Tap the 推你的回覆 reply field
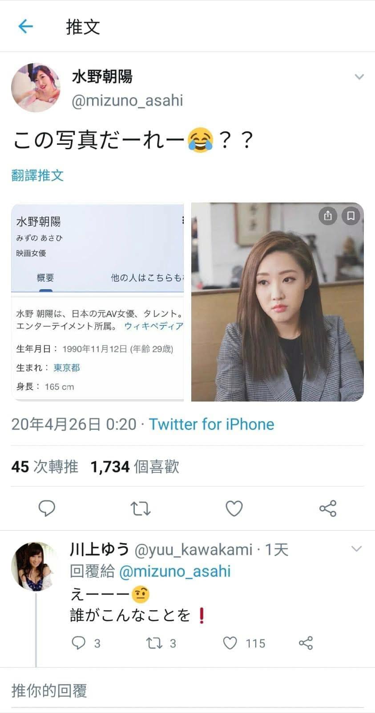This screenshot has width=375, height=713. (x=187, y=691)
